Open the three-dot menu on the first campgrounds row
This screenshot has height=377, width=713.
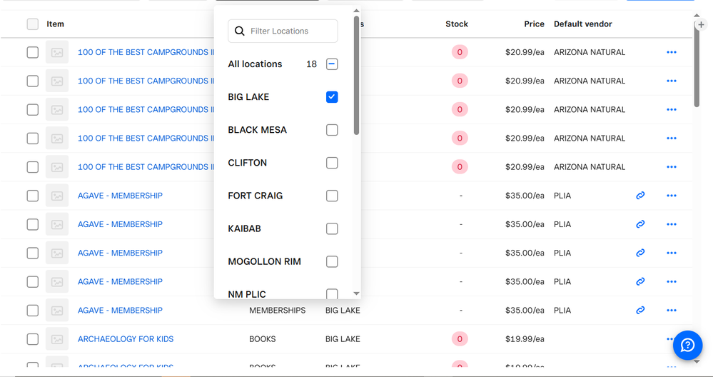(671, 52)
